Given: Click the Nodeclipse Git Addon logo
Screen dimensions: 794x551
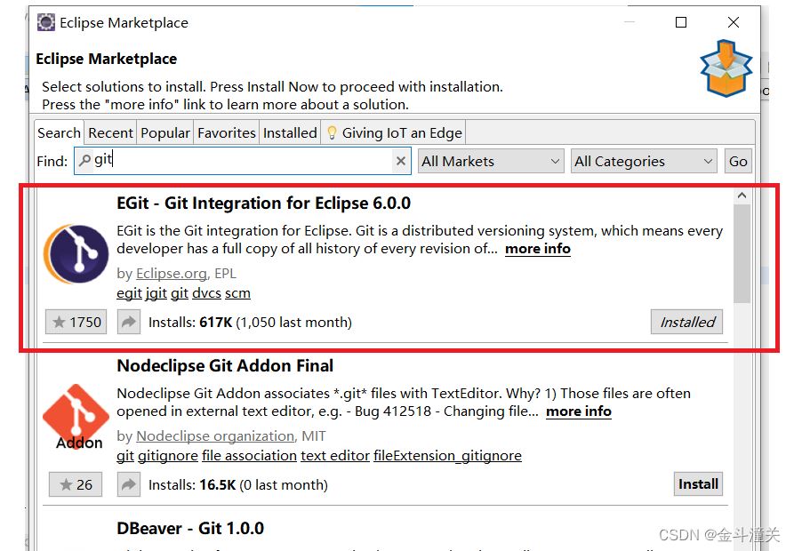Looking at the screenshot, I should coord(76,417).
